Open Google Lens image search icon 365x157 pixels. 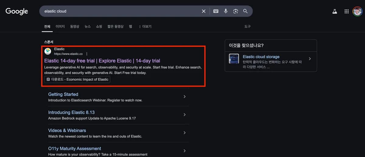coord(235,11)
